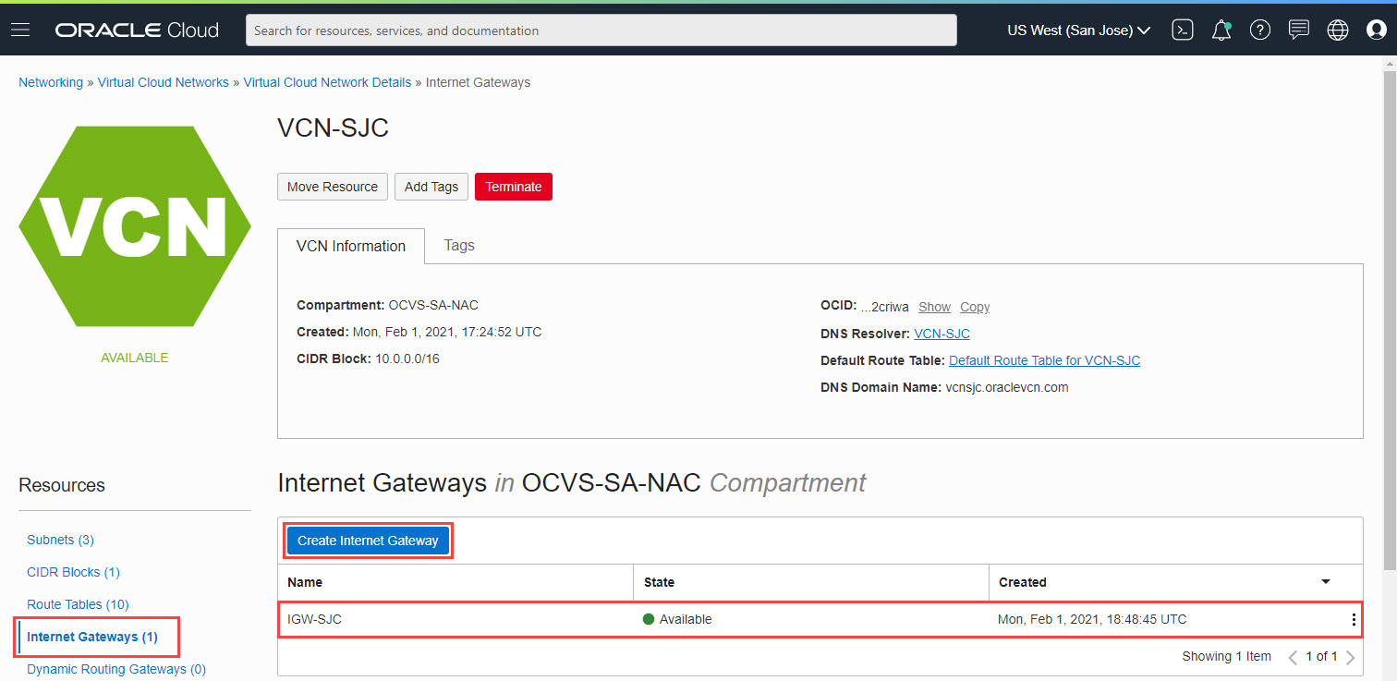
Task: Select Internet Gateways (1) in Resources
Action: point(92,637)
